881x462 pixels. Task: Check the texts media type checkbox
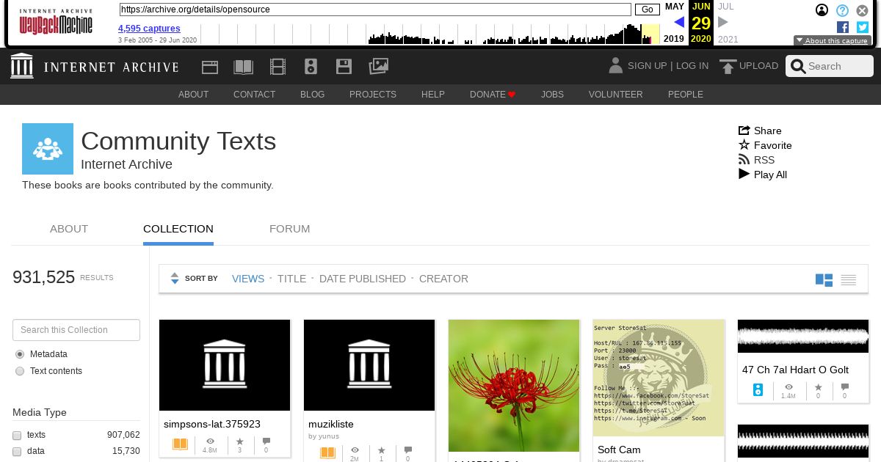(x=17, y=435)
